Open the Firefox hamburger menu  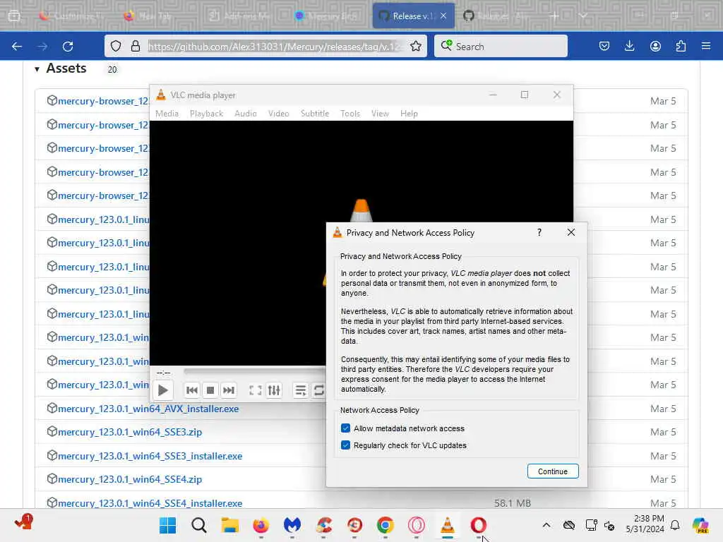coord(706,46)
